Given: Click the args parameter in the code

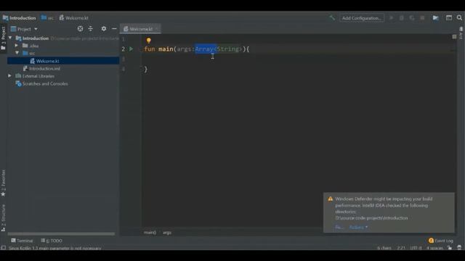Looking at the screenshot, I should pos(184,49).
